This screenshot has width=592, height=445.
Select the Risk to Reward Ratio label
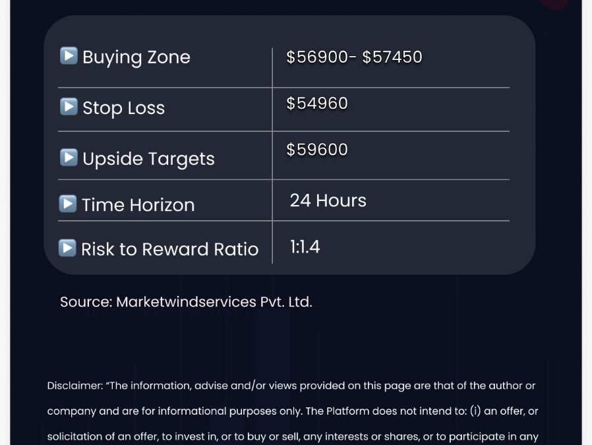170,249
